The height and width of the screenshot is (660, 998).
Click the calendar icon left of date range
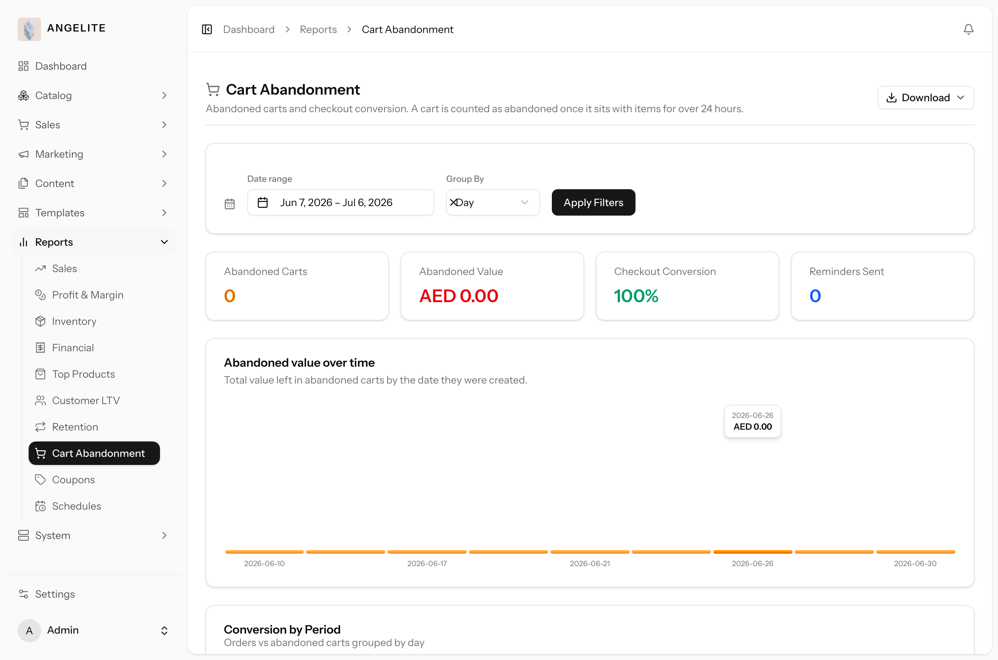[x=229, y=204]
